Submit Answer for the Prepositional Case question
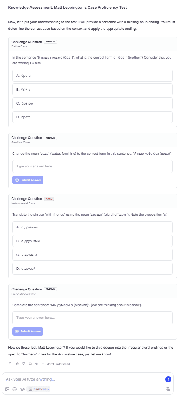 click(28, 331)
